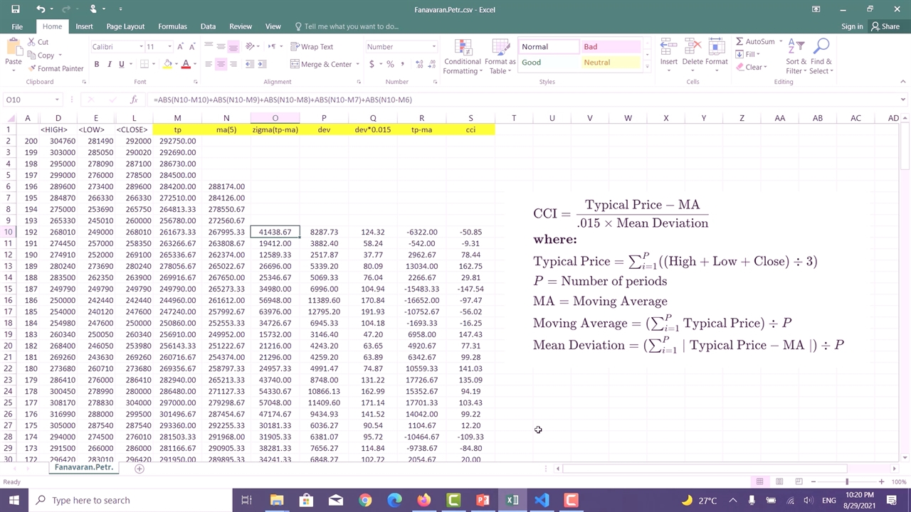
Task: Open Visual Studio Code from taskbar
Action: 542,500
